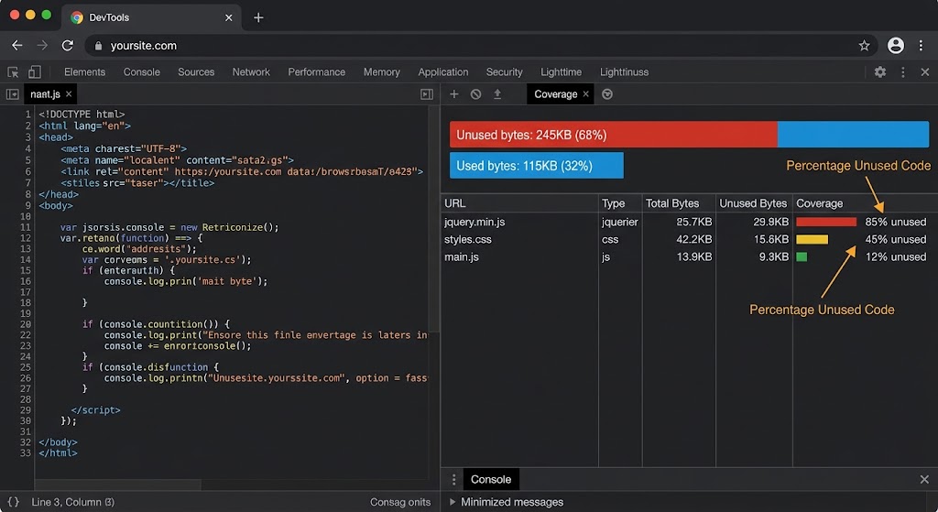Close the nant.js file tab
938x512 pixels.
(x=69, y=94)
